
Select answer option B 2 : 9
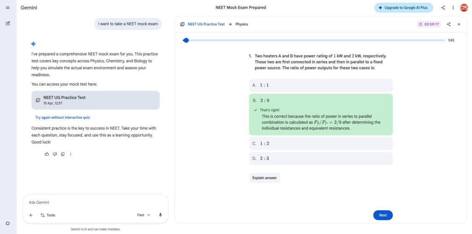coord(321,114)
